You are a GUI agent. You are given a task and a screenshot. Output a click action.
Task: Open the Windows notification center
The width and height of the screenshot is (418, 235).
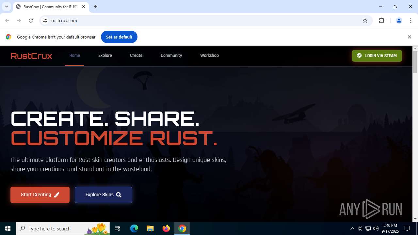(407, 228)
